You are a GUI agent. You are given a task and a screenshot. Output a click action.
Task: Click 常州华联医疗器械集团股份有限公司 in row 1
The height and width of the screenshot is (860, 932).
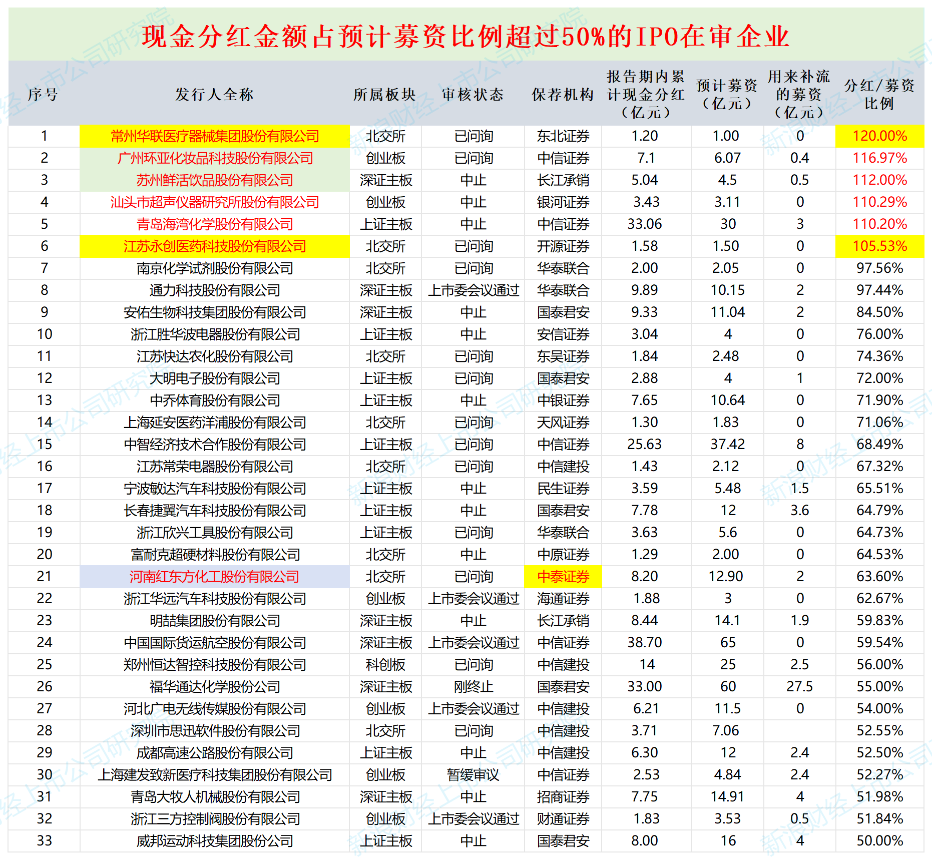[215, 136]
